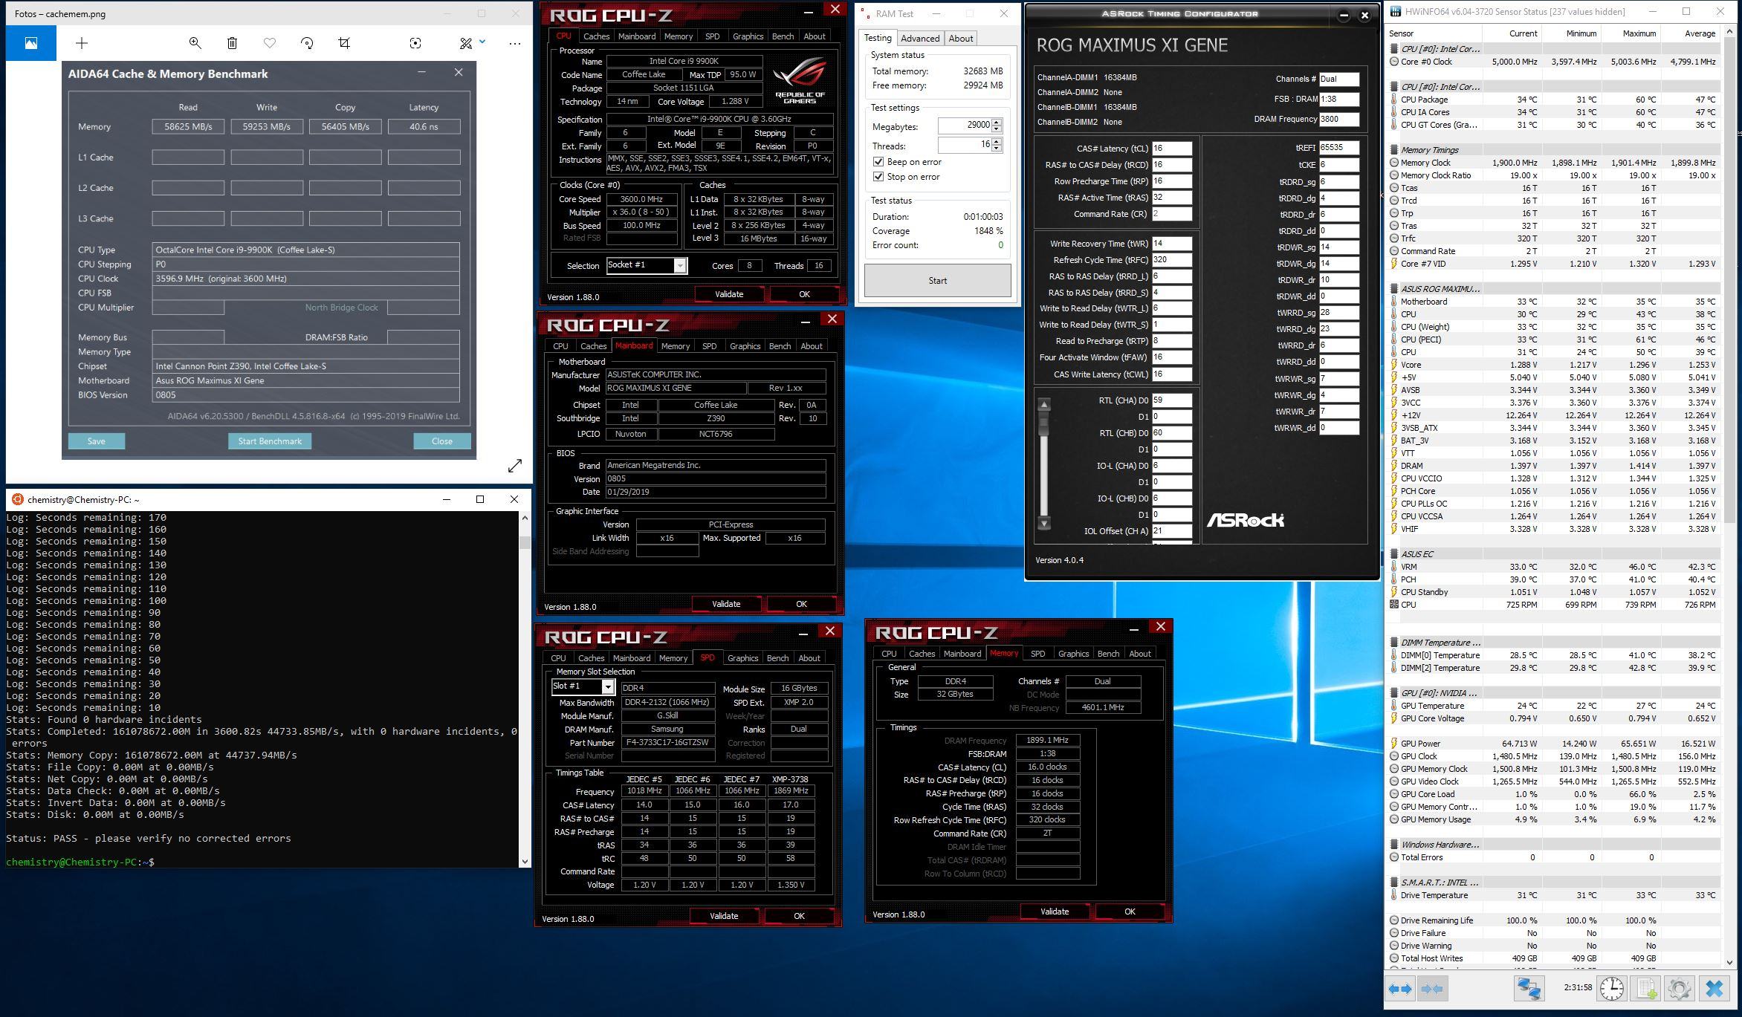
Task: Click the terminal scrollbar down arrow
Action: 525,862
